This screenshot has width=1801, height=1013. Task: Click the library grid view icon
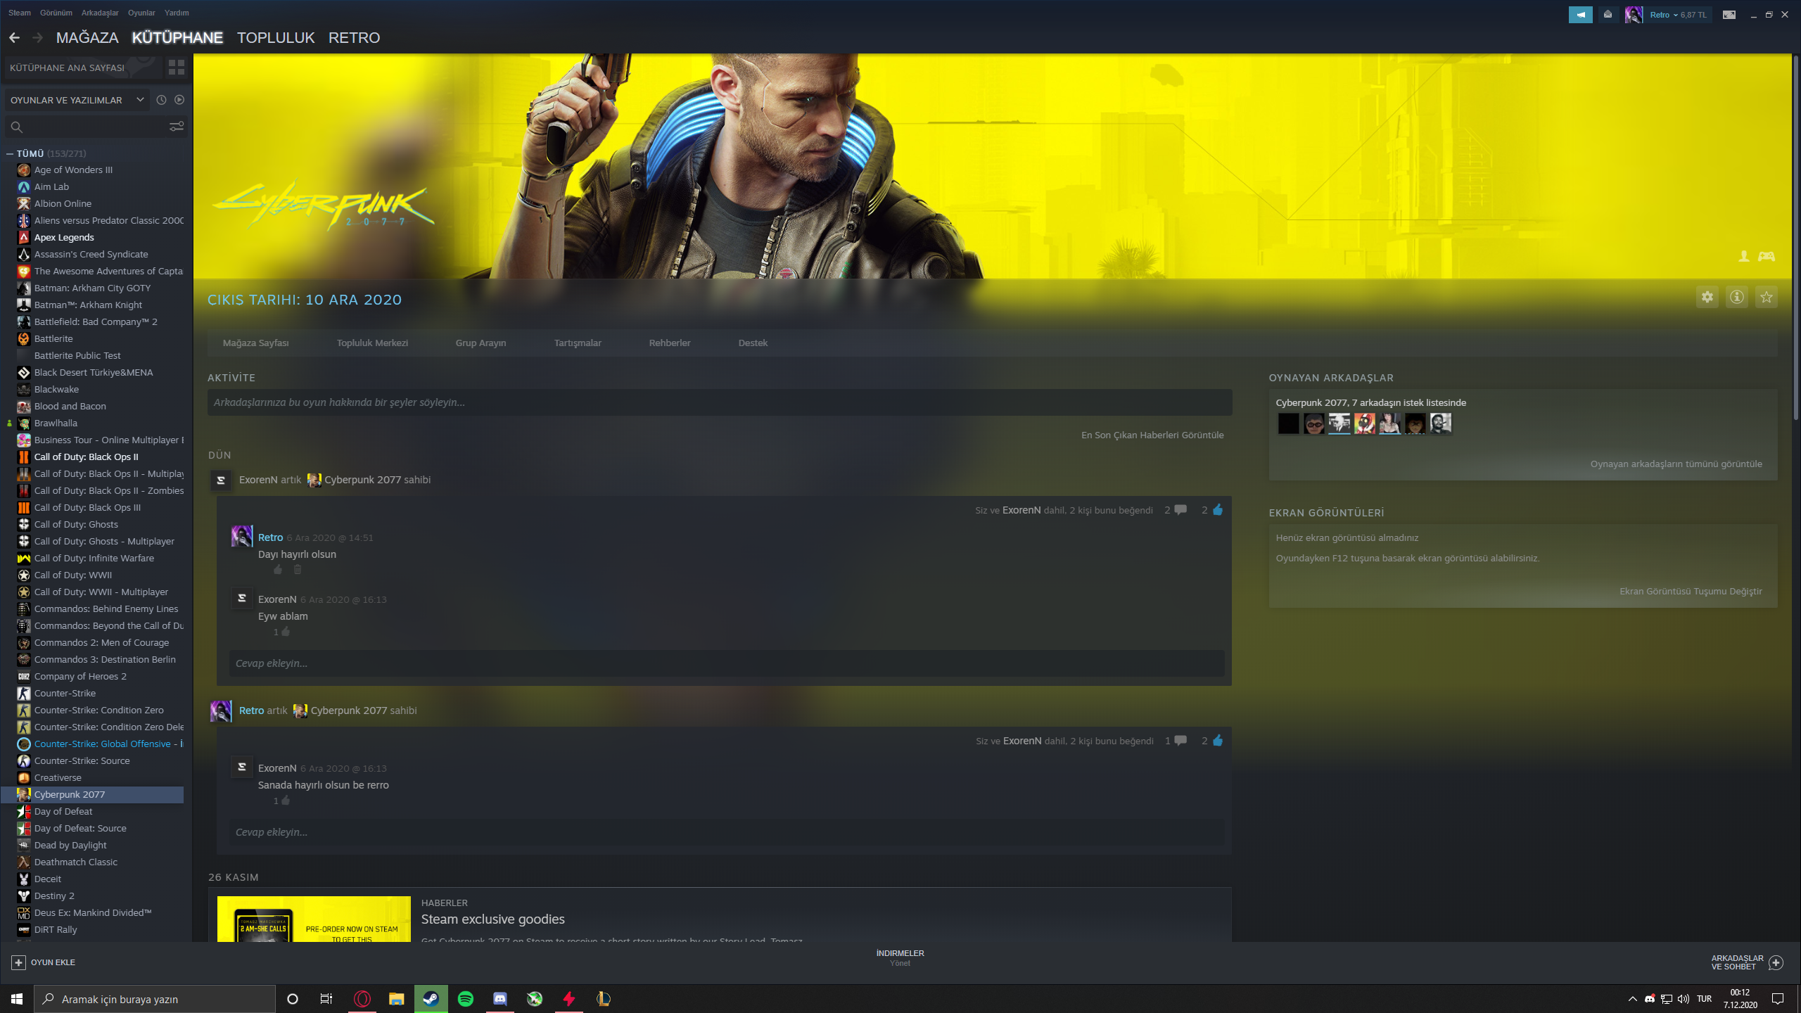point(176,68)
